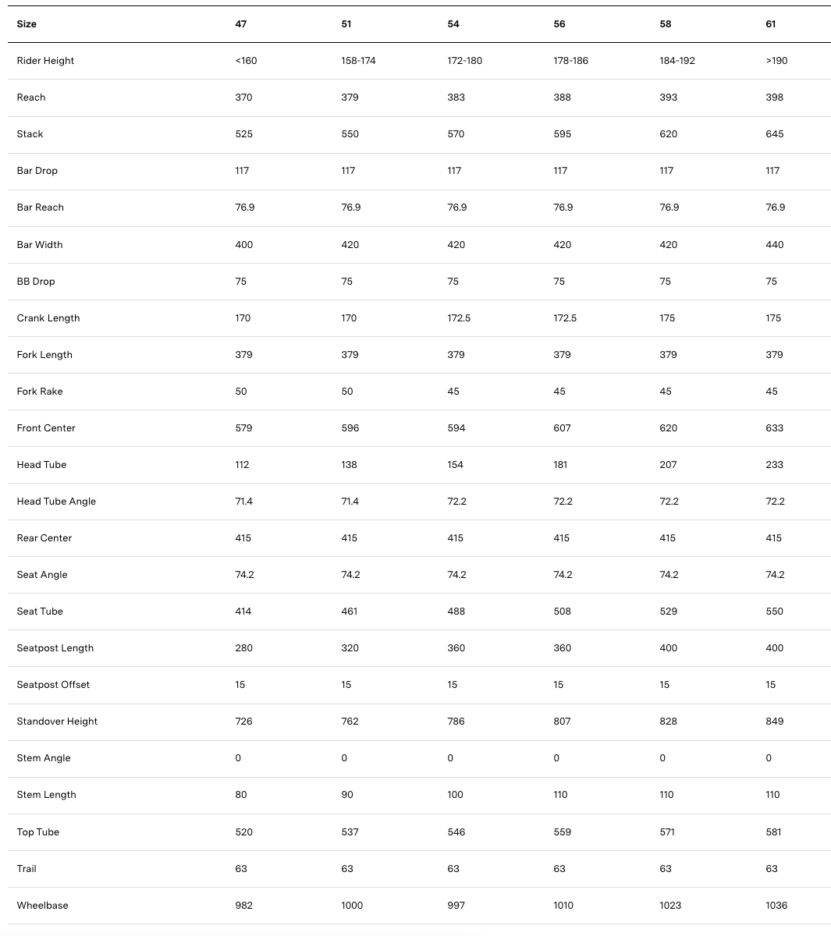Screen dimensions: 831x936
Task: Click the Bar Width value 440
Action: pos(774,245)
